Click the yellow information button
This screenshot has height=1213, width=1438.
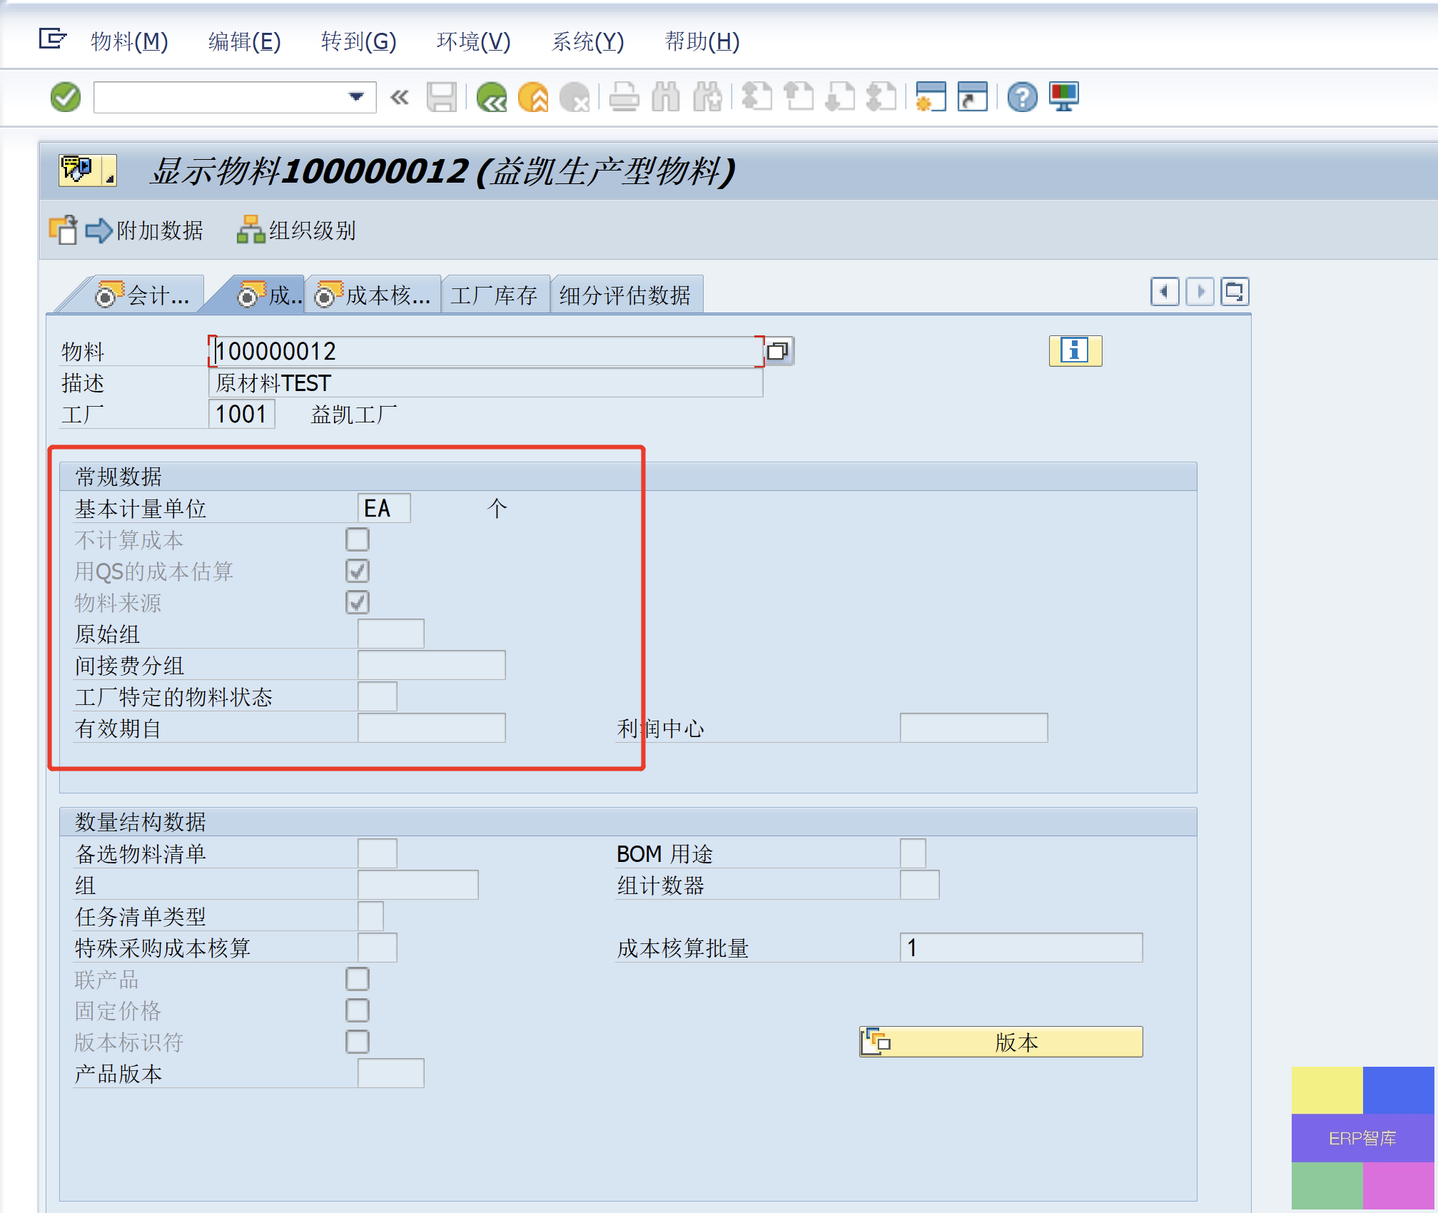(x=1075, y=350)
